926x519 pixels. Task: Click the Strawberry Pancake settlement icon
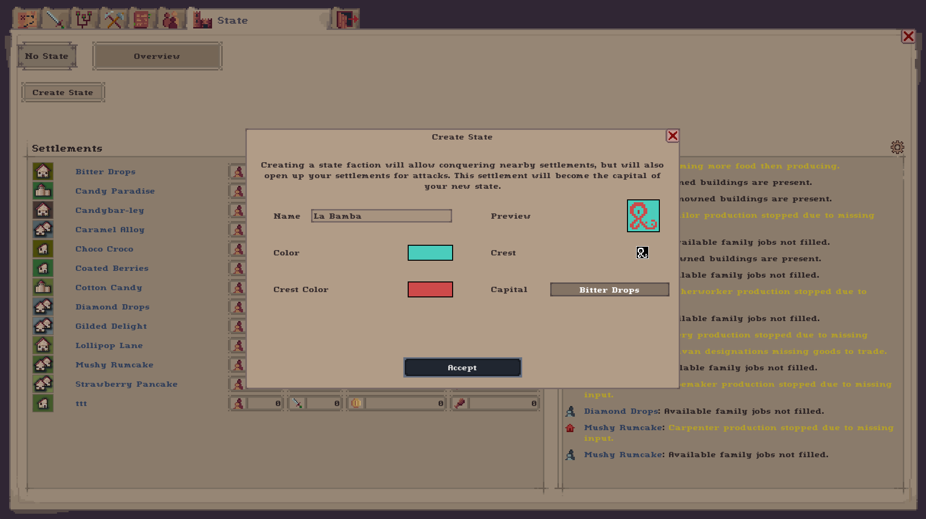click(x=43, y=384)
